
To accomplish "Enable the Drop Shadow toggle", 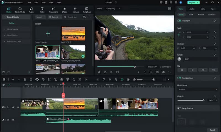I will coord(179,108).
